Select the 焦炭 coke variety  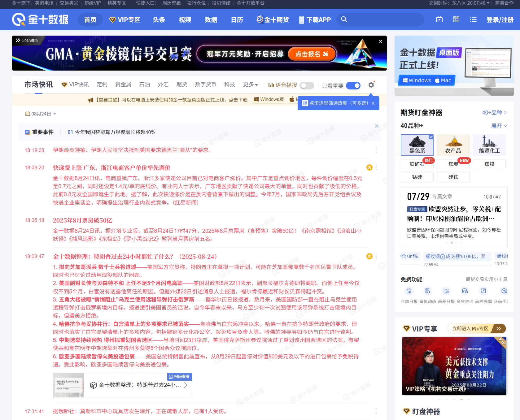click(453, 164)
